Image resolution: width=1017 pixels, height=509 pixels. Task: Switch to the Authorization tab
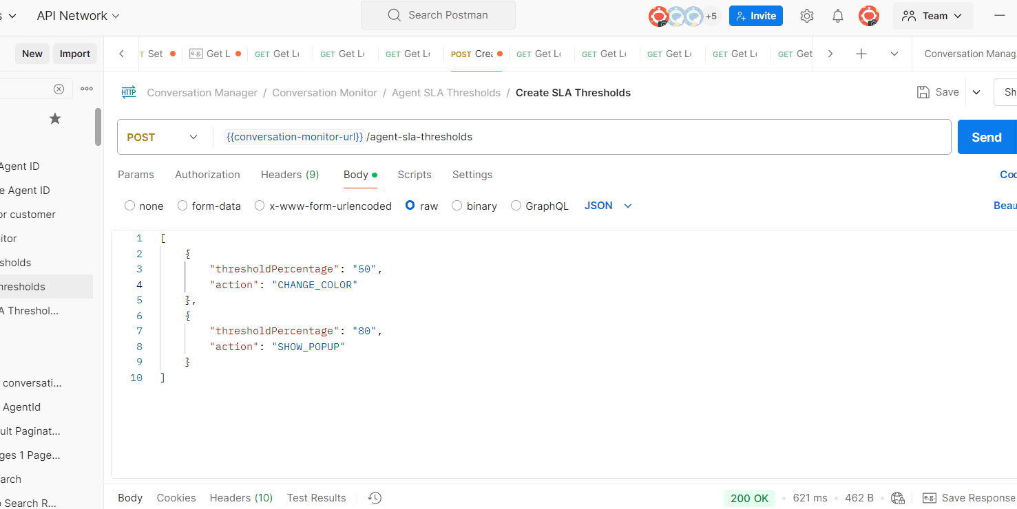pyautogui.click(x=207, y=175)
